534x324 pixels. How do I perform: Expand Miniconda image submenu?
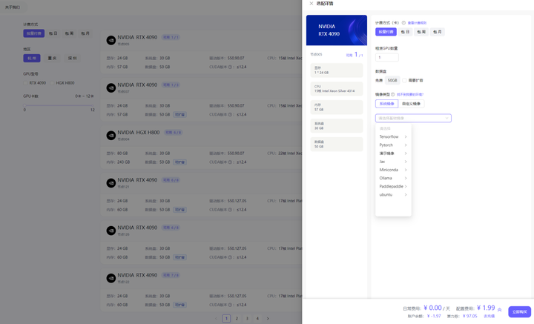point(393,170)
